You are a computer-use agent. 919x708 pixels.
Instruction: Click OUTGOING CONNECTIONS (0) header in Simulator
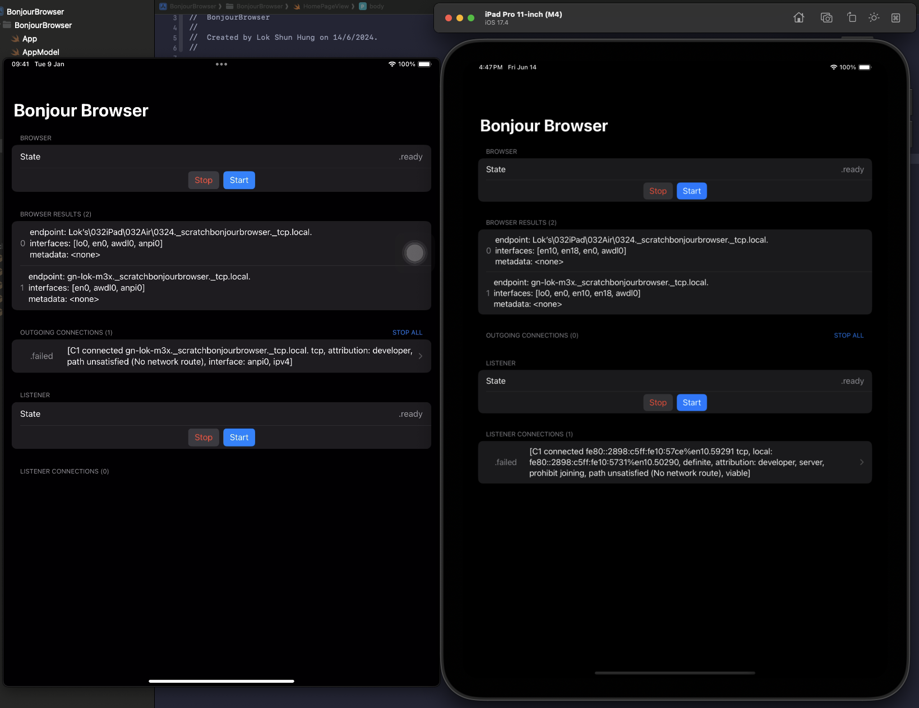tap(532, 335)
